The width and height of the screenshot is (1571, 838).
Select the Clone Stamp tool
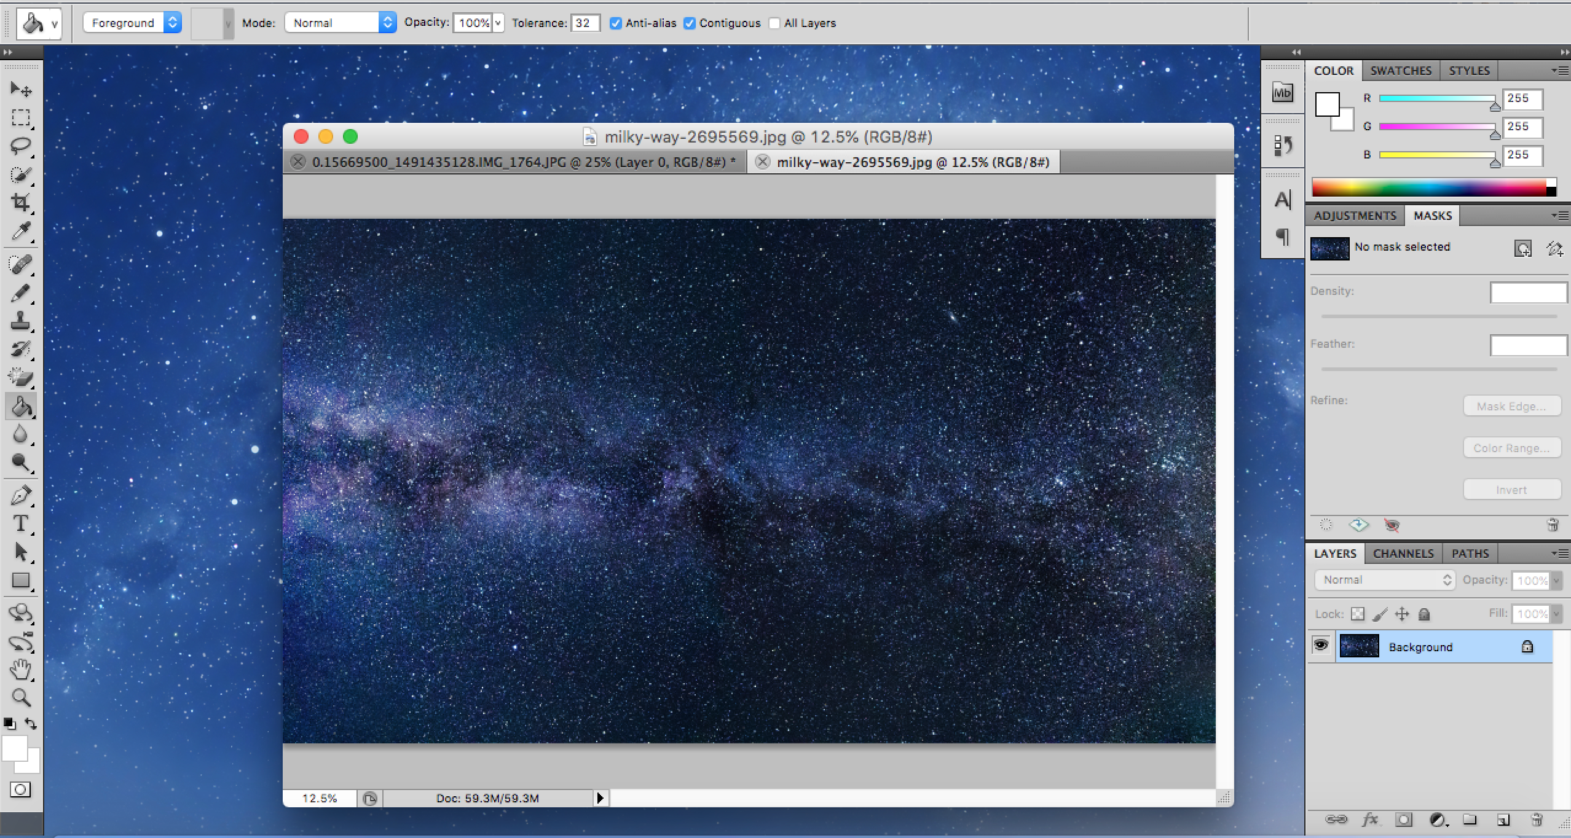(21, 321)
